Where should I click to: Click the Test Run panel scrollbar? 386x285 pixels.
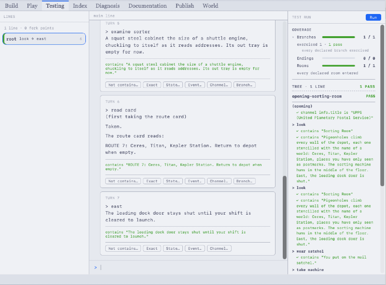click(382, 105)
